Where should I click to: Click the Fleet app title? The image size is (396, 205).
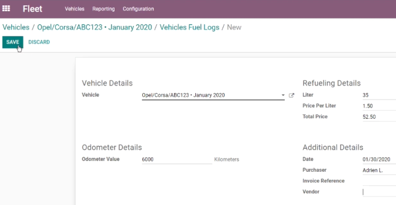tap(32, 9)
